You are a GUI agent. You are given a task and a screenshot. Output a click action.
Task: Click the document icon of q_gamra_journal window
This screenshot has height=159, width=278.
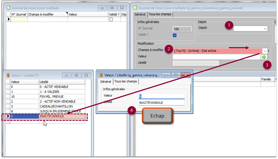pos(135,8)
